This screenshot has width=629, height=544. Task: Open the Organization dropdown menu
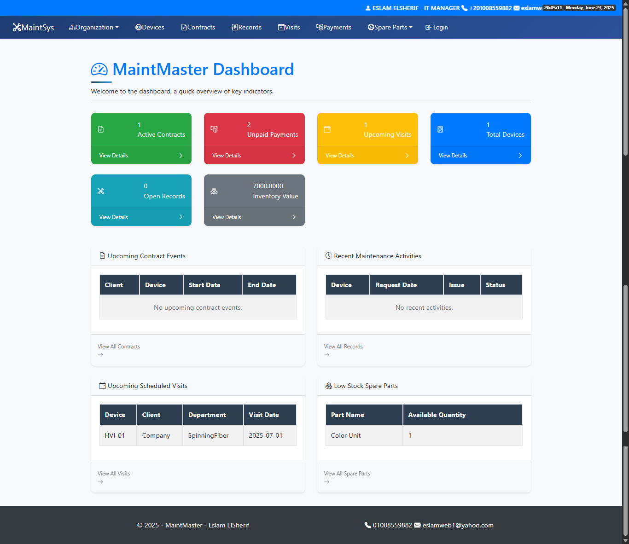pos(93,27)
